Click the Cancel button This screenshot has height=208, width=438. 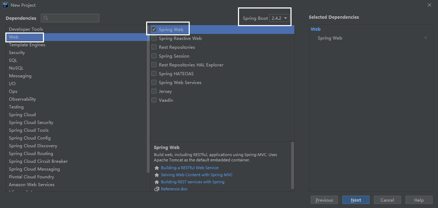pos(387,200)
